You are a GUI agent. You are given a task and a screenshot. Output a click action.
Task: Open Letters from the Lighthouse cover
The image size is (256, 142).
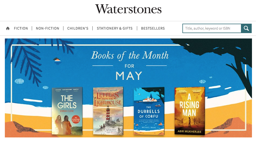tap(108, 111)
